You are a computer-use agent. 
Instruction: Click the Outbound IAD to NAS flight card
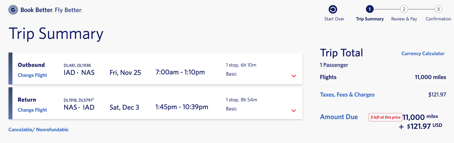[155, 68]
